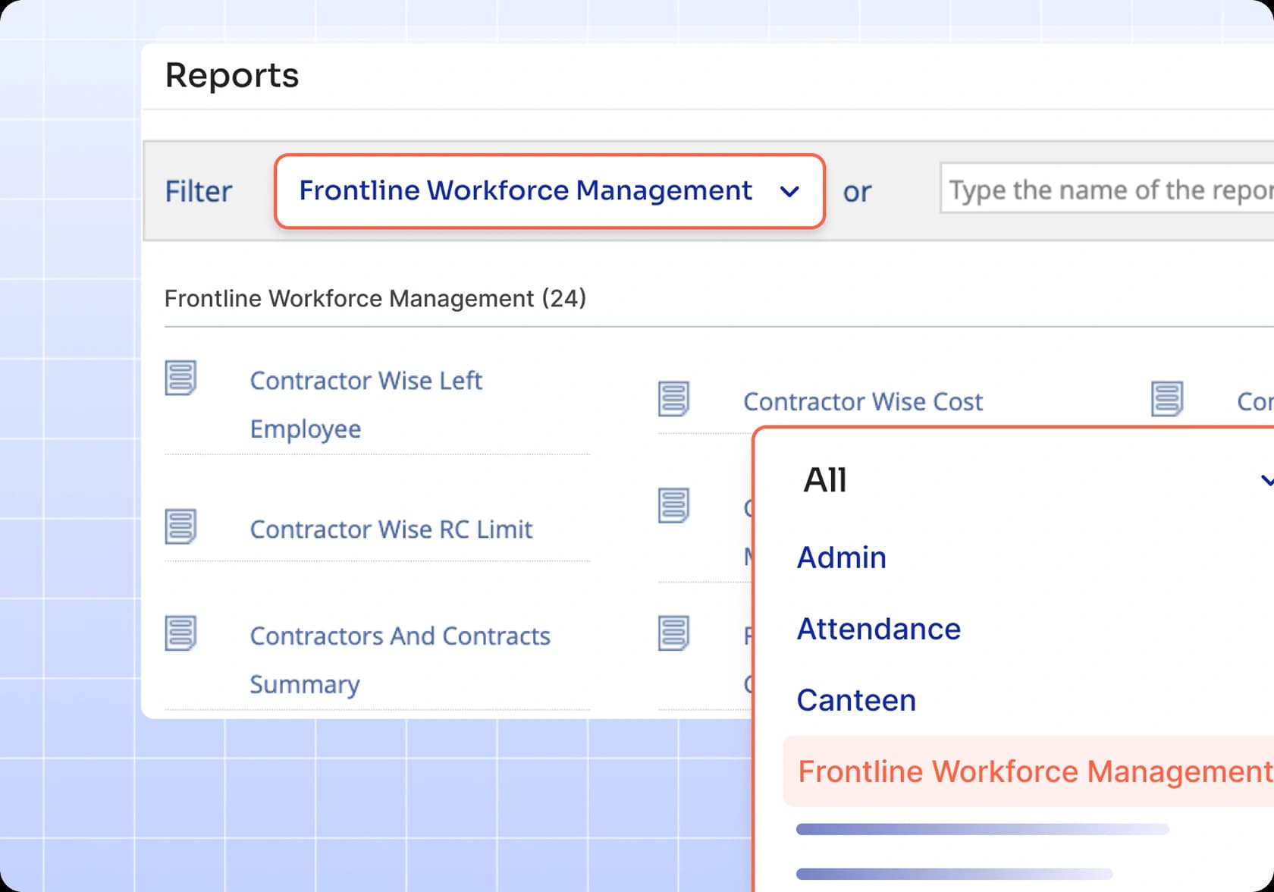The image size is (1274, 892).
Task: Click the Contractor Wise Cost report icon
Action: click(675, 398)
